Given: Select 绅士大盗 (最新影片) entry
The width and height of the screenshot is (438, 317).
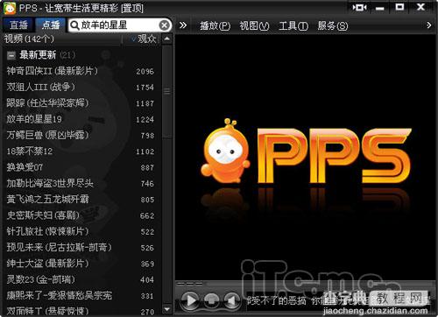Looking at the screenshot, I should click(81, 264).
